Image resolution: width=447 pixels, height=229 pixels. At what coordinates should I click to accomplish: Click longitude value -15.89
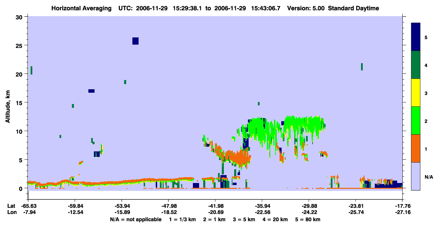coord(121,213)
